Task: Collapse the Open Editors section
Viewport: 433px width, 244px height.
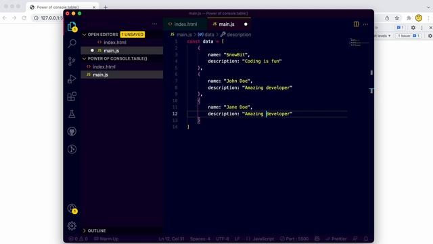Action: [102, 35]
